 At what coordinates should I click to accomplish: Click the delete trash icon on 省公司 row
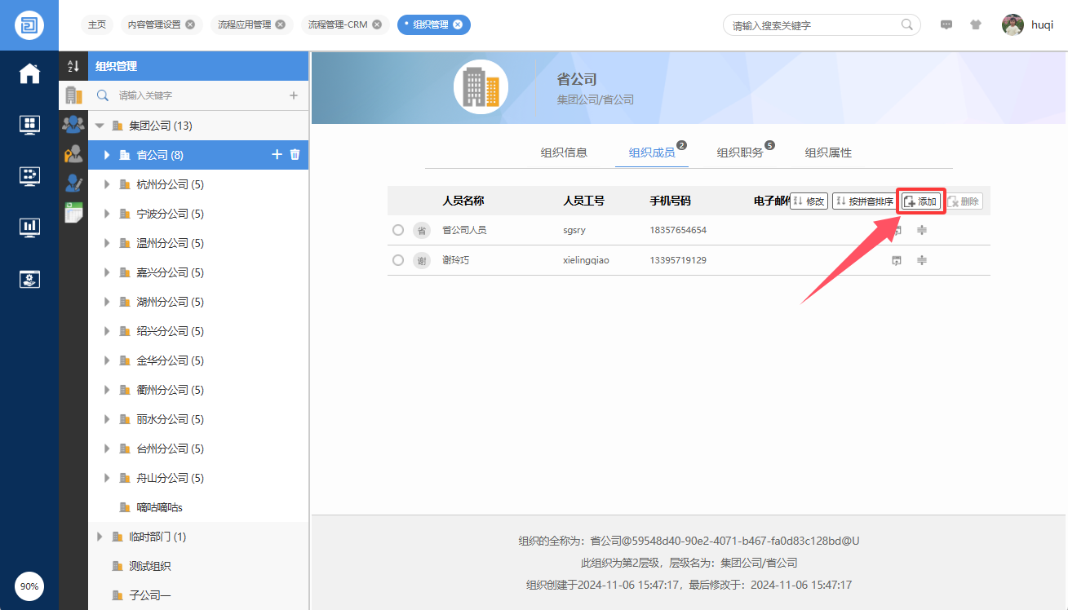pyautogui.click(x=295, y=155)
